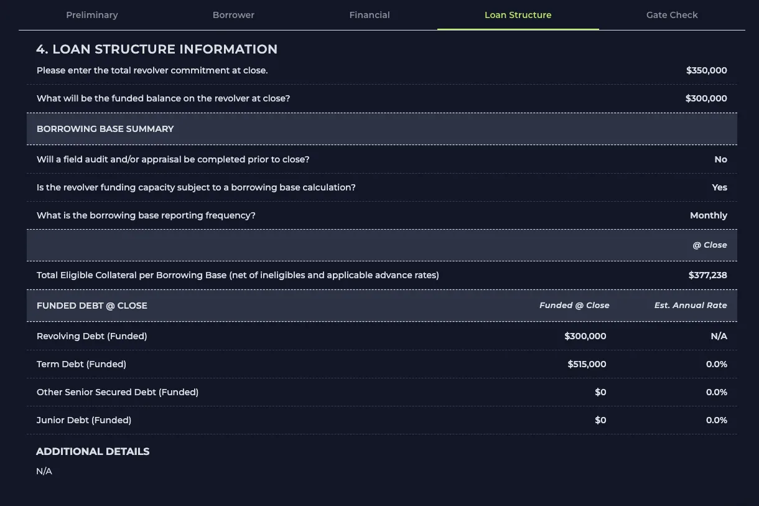Image resolution: width=759 pixels, height=506 pixels.
Task: Click the $350,000 revolver commitment value
Action: click(707, 70)
